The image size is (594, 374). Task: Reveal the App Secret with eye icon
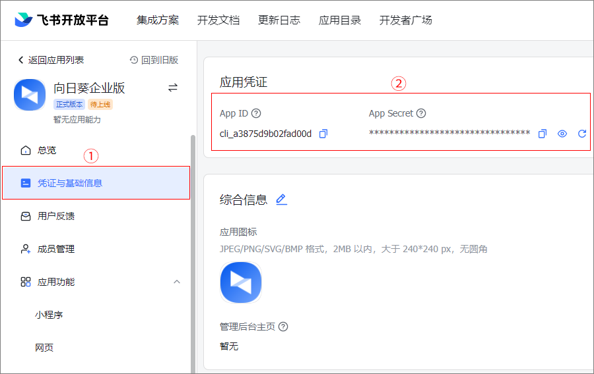point(562,134)
